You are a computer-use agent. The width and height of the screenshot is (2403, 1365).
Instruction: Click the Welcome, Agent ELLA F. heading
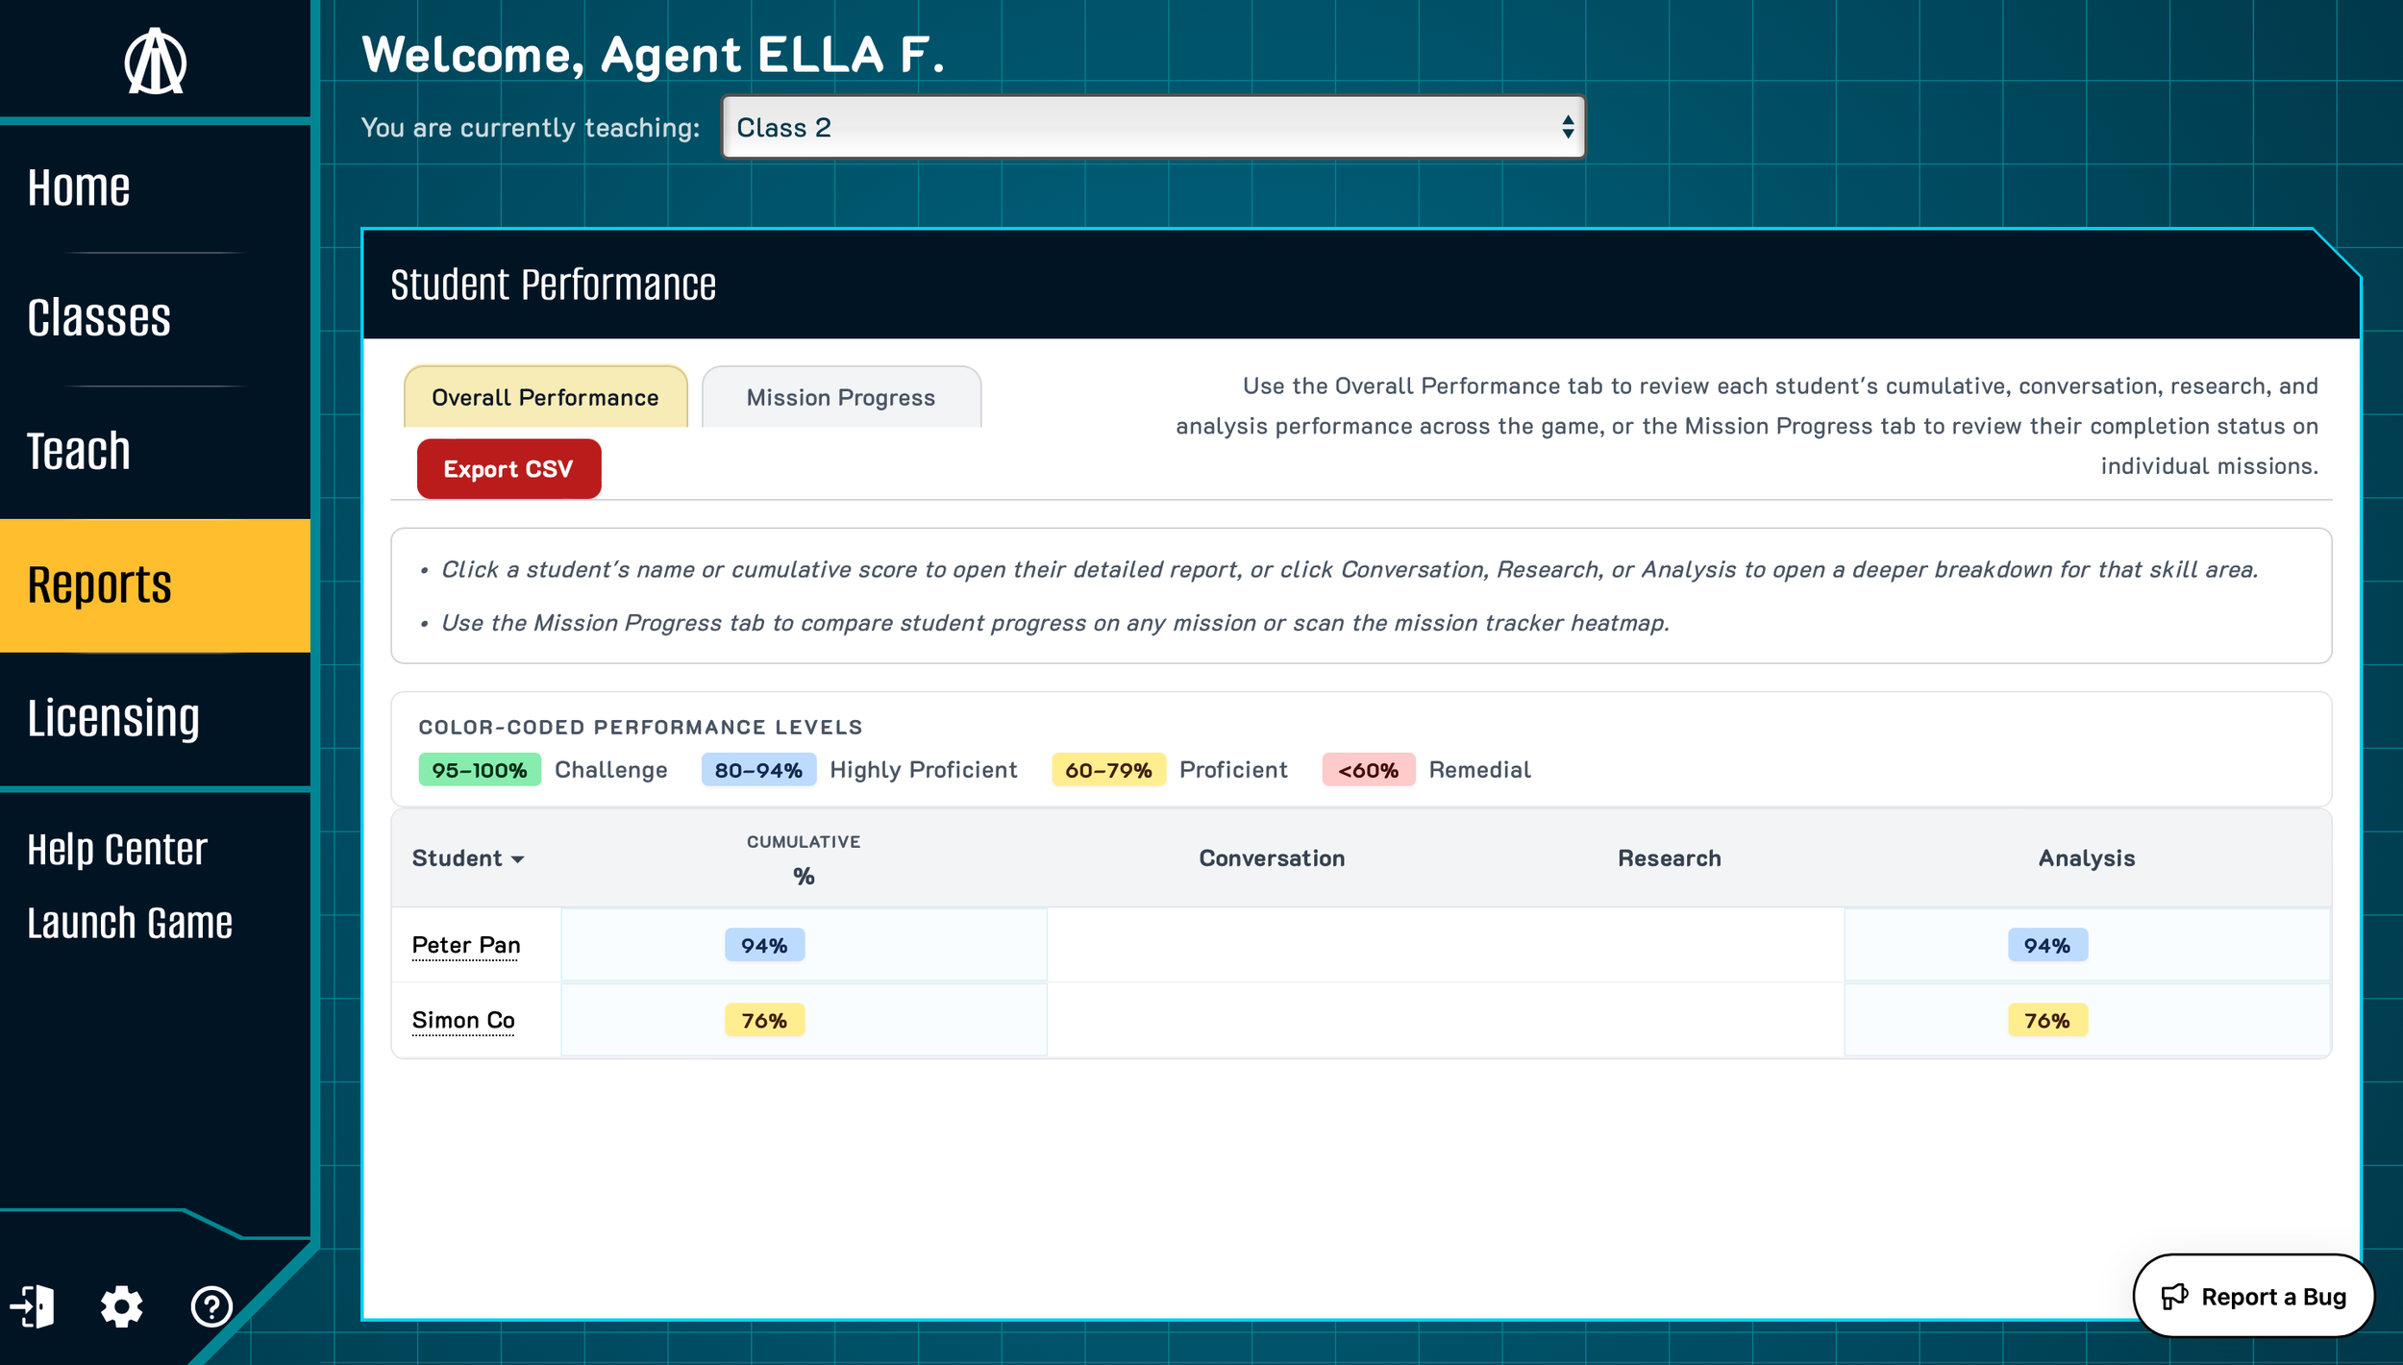[x=654, y=54]
